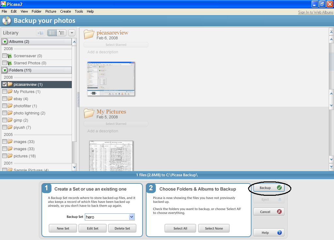Check the gimp folder checkbox
Screen dimensions: 334x240
(x=5, y=120)
